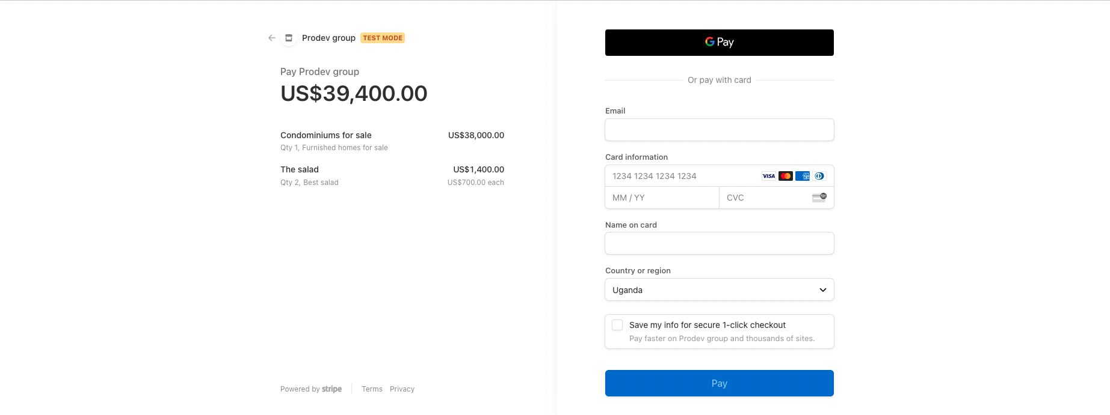Click the Name on card field
Viewport: 1110px width, 415px height.
pos(719,243)
